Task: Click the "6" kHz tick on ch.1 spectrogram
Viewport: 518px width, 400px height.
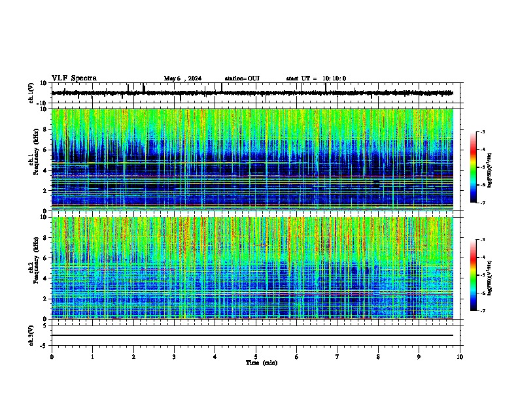Action: 45,150
